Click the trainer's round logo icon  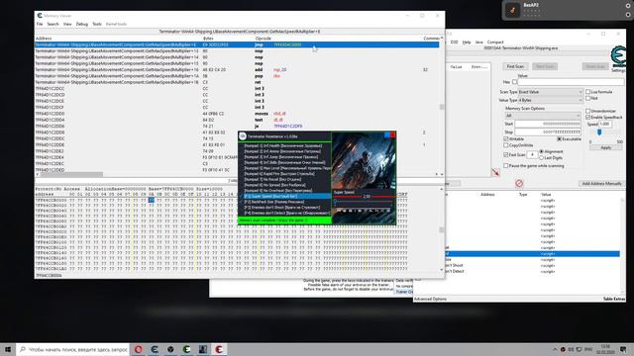(x=243, y=136)
